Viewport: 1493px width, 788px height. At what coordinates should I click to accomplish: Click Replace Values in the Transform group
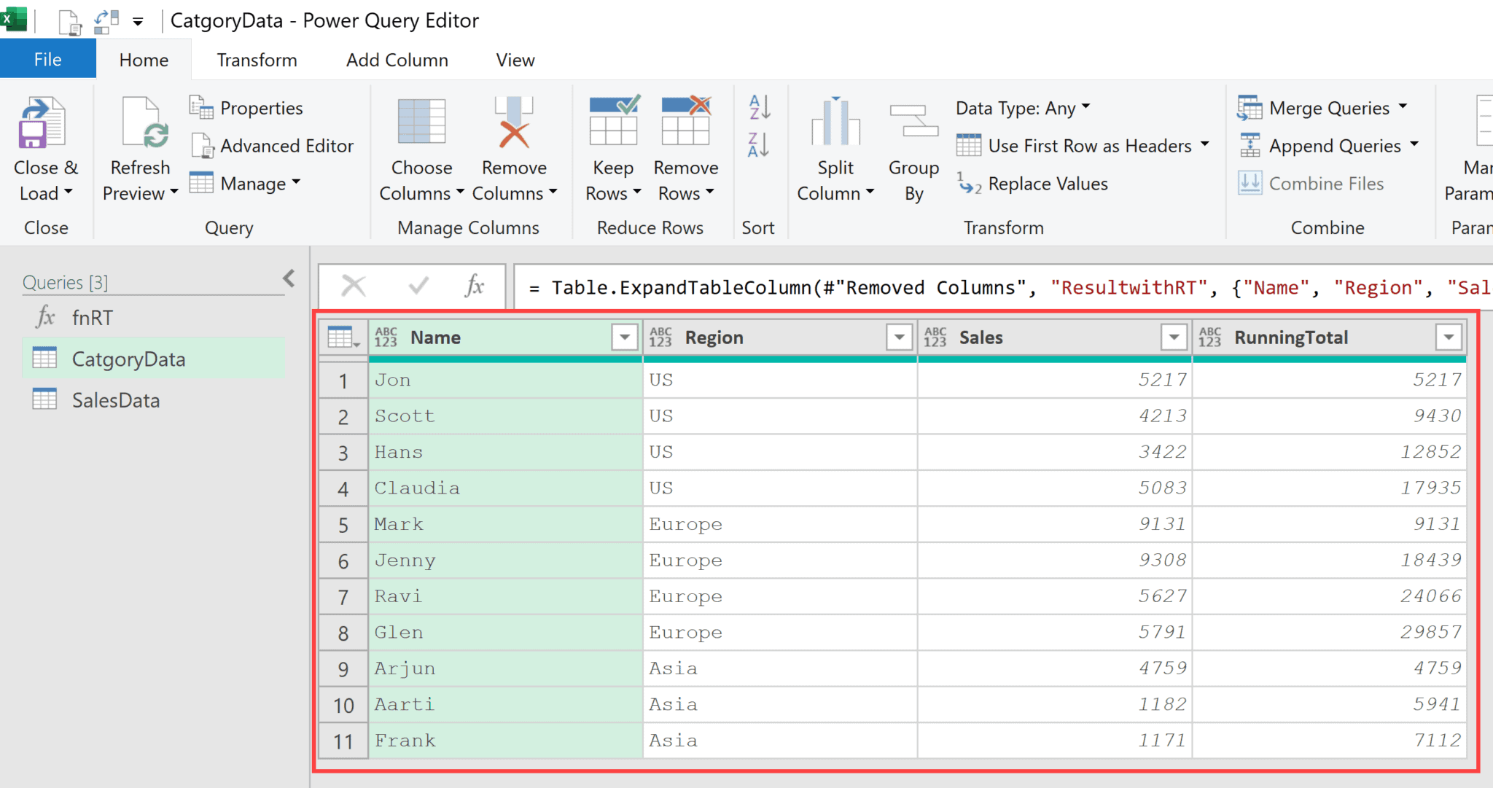(1048, 184)
